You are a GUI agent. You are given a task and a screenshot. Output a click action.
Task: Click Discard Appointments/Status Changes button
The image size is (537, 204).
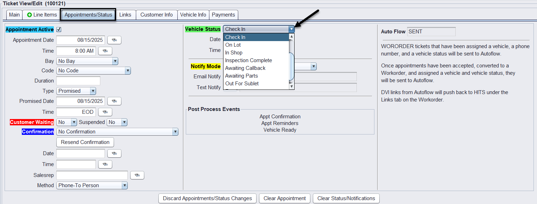coord(207,198)
